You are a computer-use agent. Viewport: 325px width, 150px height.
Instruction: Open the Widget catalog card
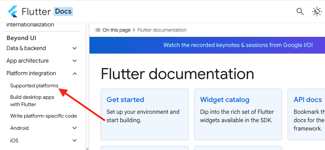(238, 115)
